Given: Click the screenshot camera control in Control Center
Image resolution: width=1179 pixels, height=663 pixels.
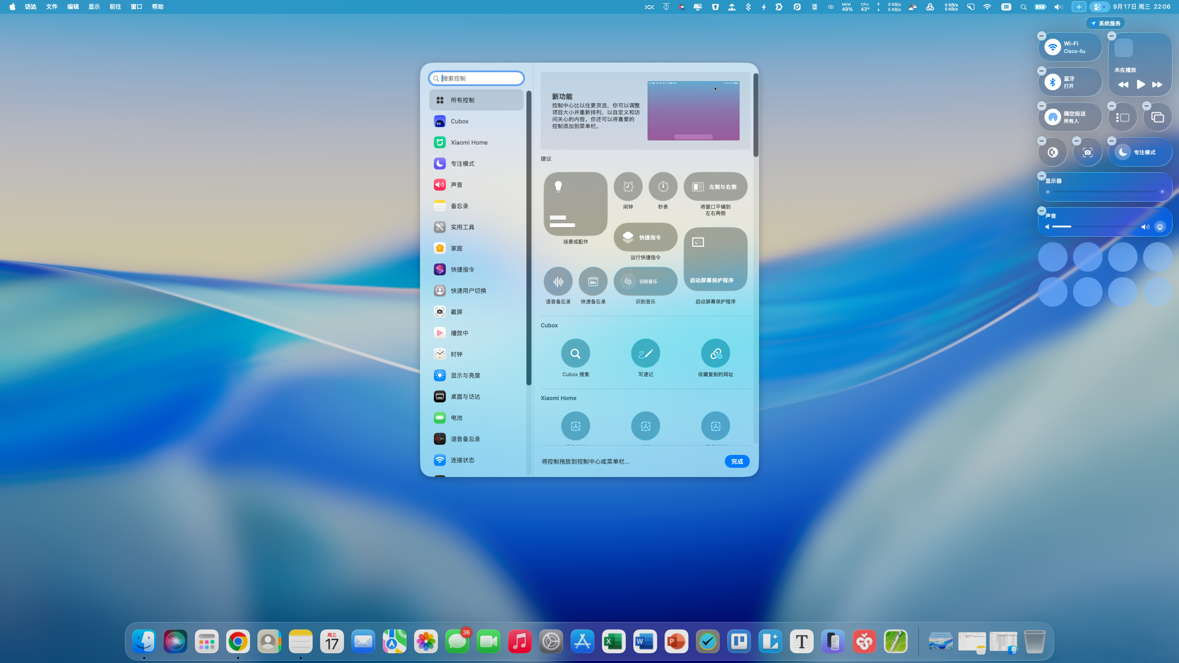Looking at the screenshot, I should pyautogui.click(x=1087, y=152).
